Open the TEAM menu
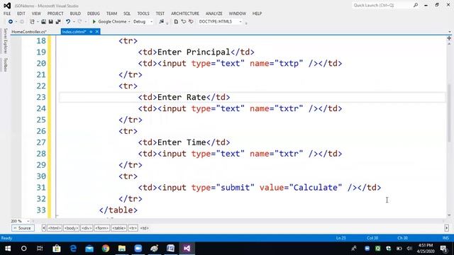The height and width of the screenshot is (255, 454). pos(111,13)
